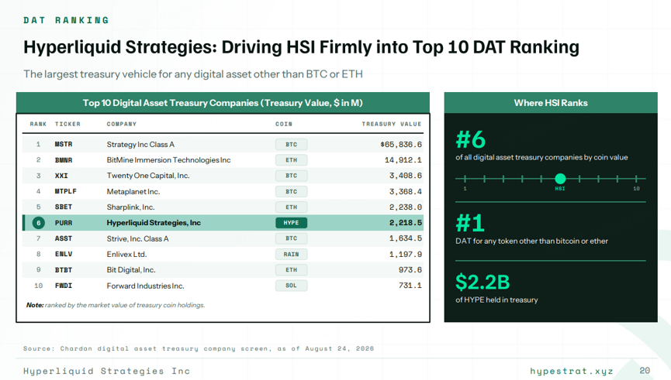Click the ETH badge in the BTBT row
The height and width of the screenshot is (380, 671).
click(x=292, y=270)
